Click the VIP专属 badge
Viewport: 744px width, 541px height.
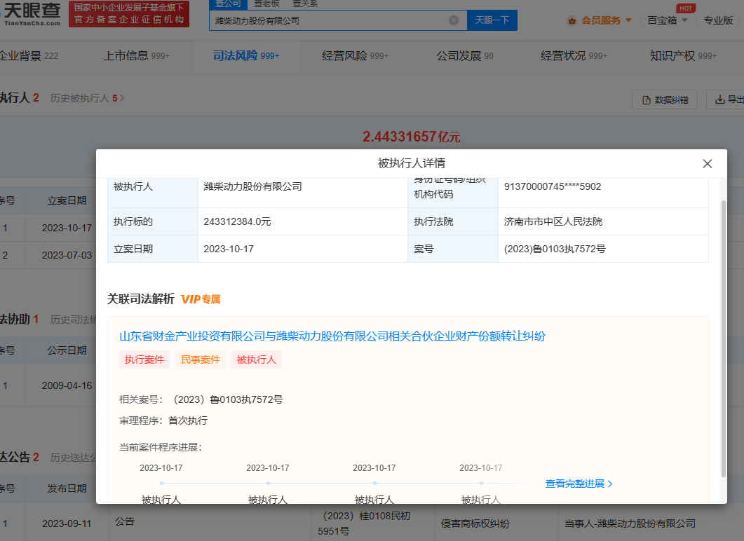point(201,299)
